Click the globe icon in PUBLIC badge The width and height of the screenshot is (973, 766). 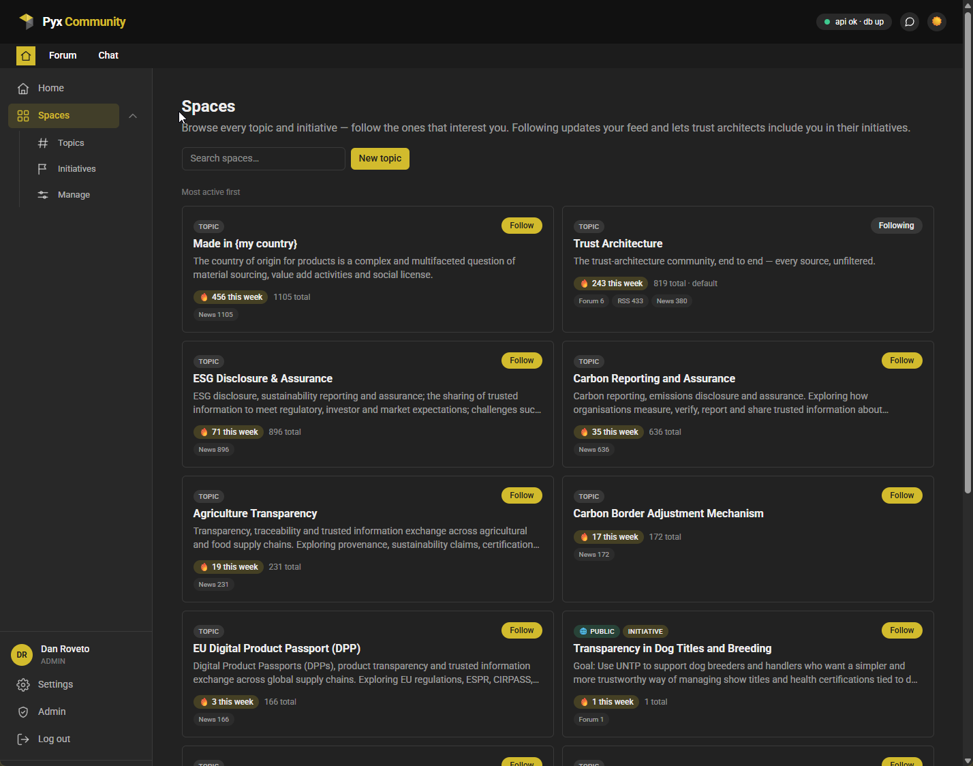(583, 632)
